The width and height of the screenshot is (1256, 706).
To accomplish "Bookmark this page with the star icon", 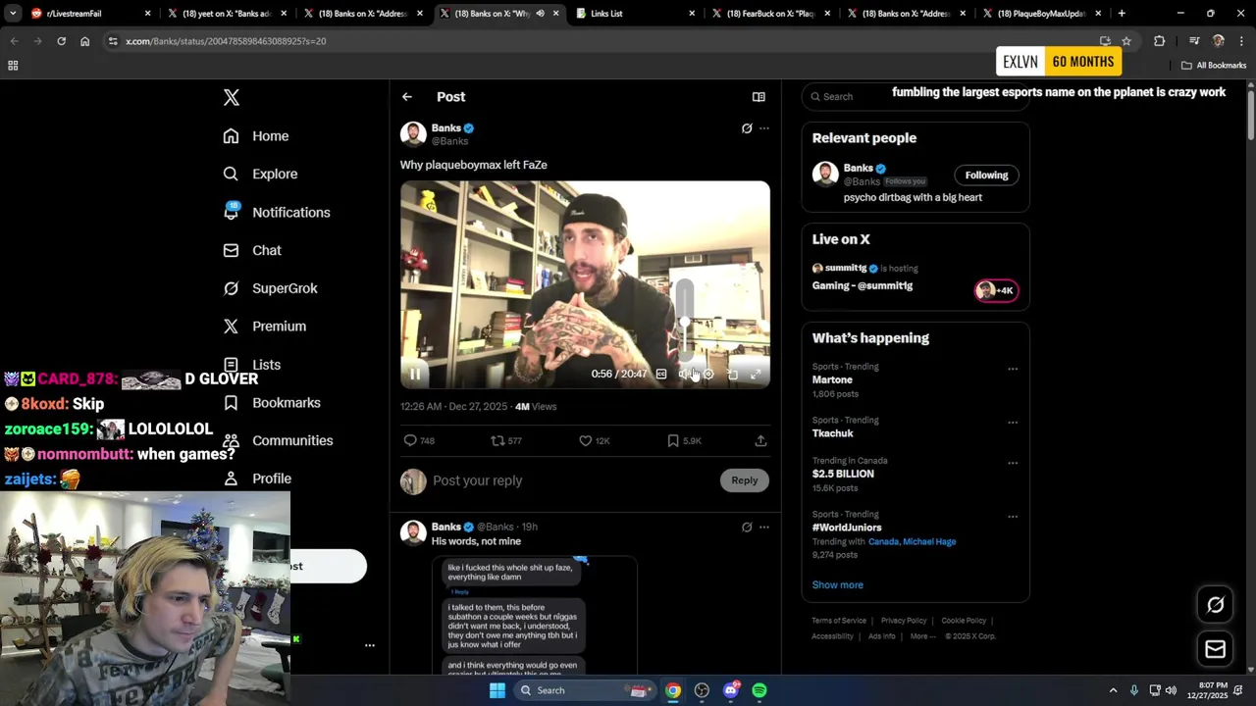I will click(x=1126, y=41).
